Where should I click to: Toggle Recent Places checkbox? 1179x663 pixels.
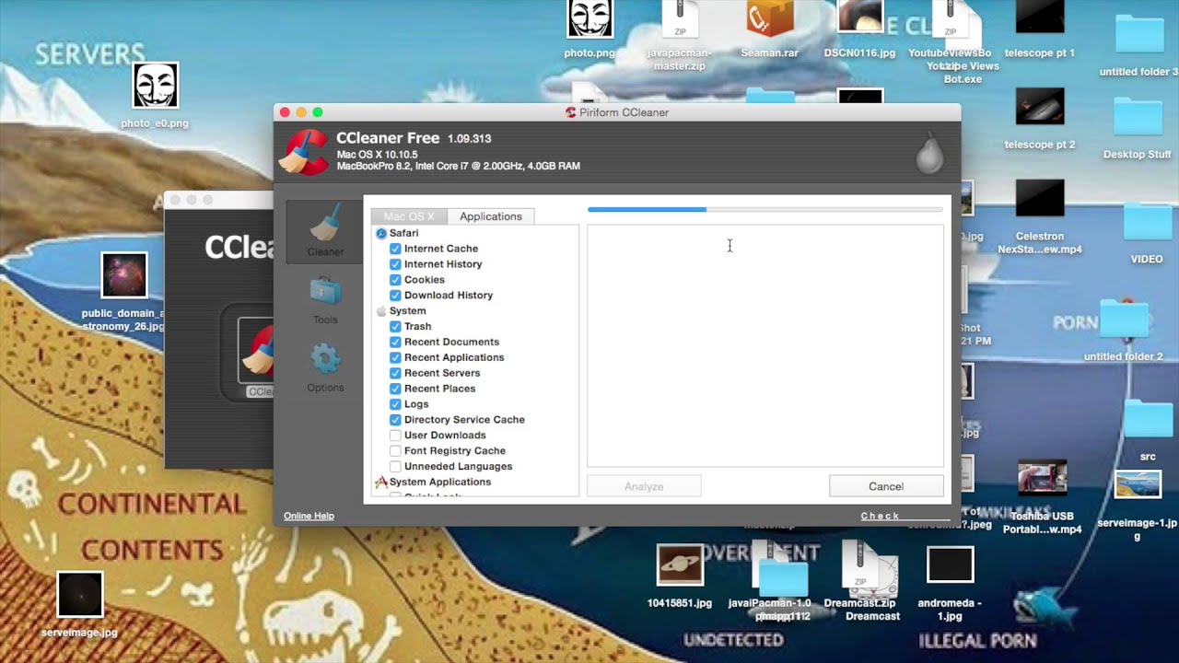[x=395, y=389]
